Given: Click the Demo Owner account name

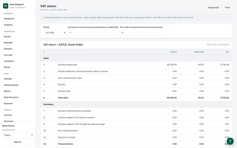Looking at the screenshot, I should pos(8,126).
